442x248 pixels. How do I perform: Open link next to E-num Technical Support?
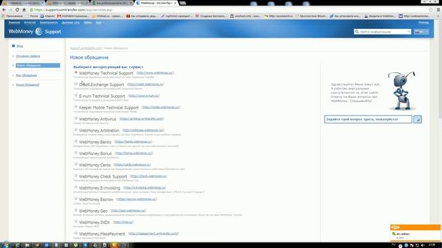pyautogui.click(x=144, y=96)
